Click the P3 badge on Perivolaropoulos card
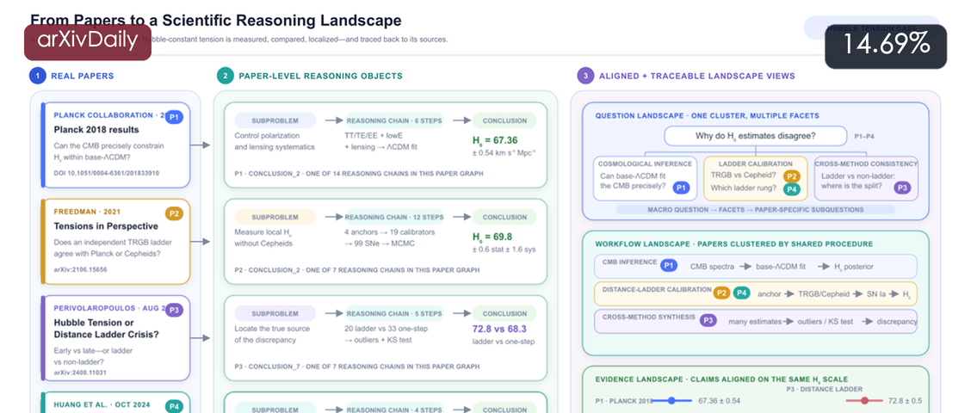Screen dimensions: 971x413 tap(175, 310)
